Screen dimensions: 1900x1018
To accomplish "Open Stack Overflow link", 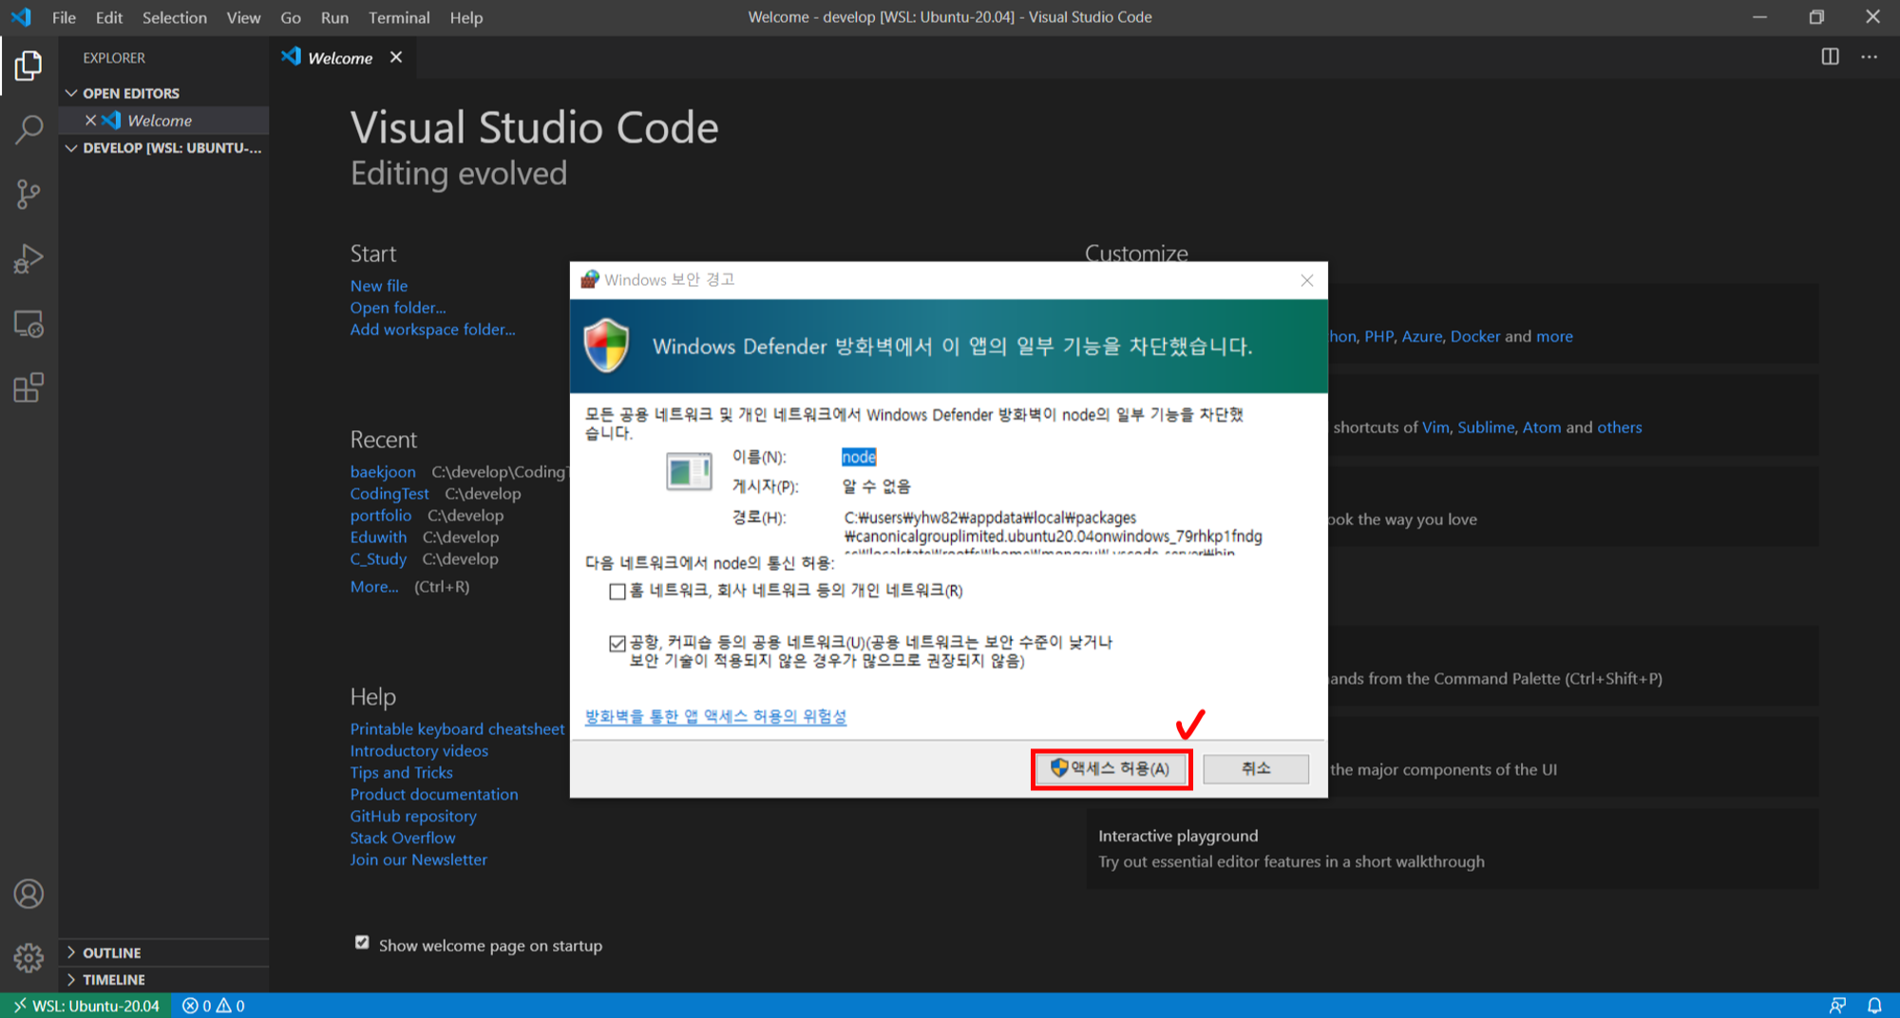I will click(403, 839).
